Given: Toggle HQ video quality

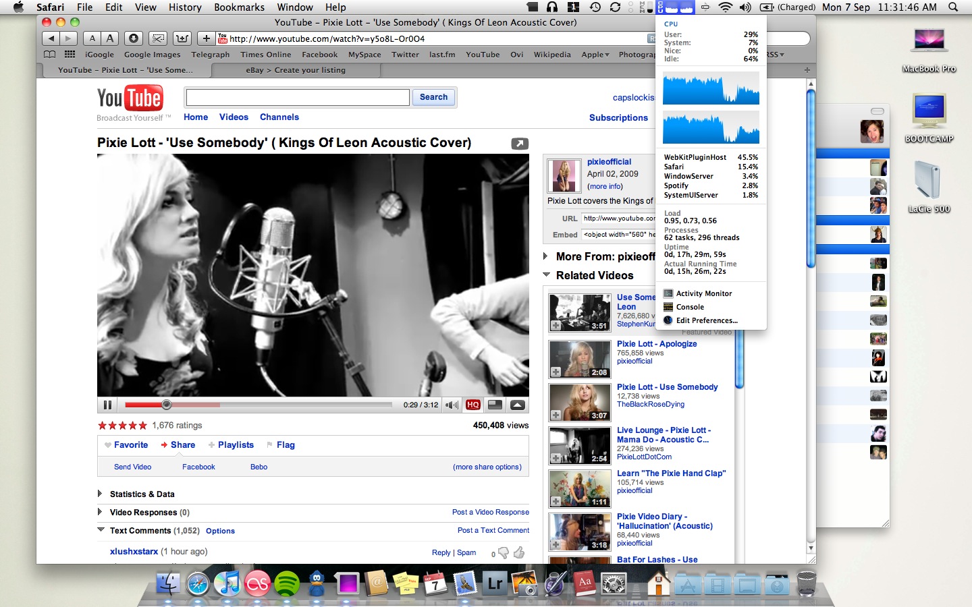Looking at the screenshot, I should coord(473,405).
